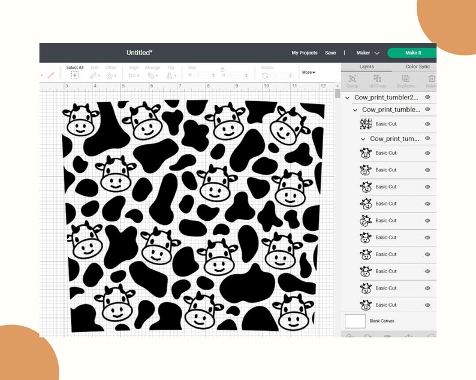Screen dimensions: 476x380
Task: Select the Cow_print_tumbler2... layer name
Action: tap(386, 98)
